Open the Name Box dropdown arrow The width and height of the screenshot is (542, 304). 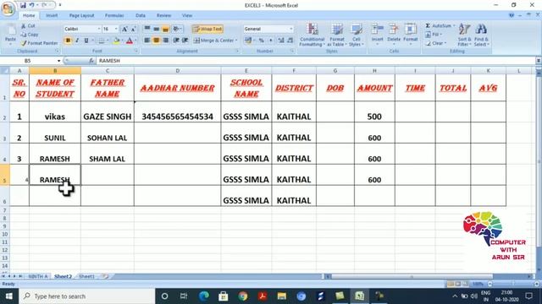58,61
